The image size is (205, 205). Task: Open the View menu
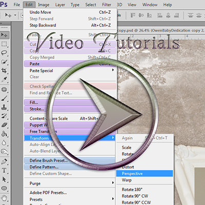pyautogui.click(x=132, y=5)
